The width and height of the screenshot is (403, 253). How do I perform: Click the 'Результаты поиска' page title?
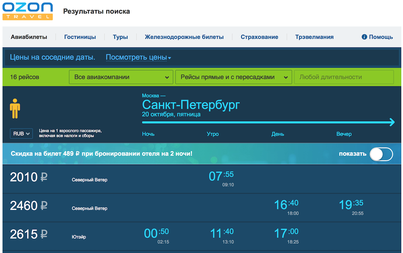tap(96, 11)
